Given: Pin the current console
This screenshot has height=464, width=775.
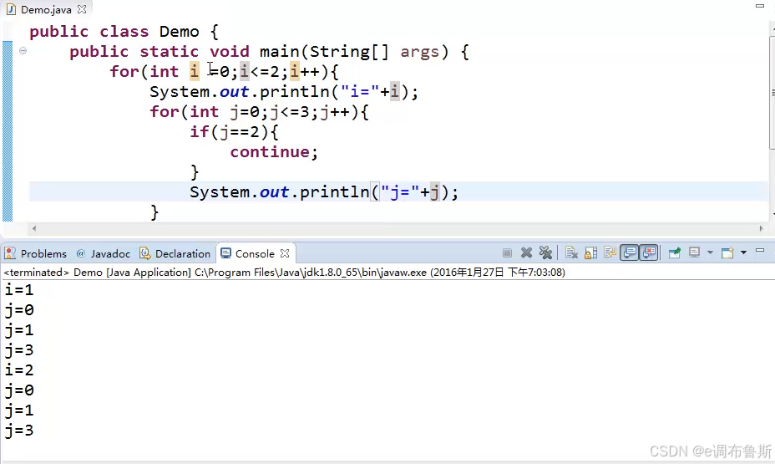Looking at the screenshot, I should click(674, 253).
